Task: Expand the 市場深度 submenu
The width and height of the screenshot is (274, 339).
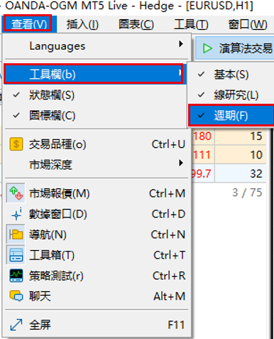Action: tap(97, 164)
